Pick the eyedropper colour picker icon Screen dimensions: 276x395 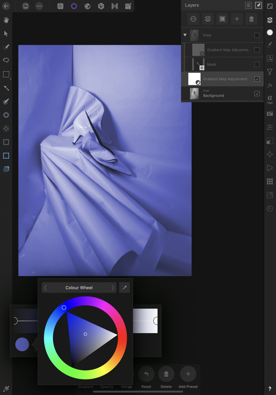[x=124, y=288]
